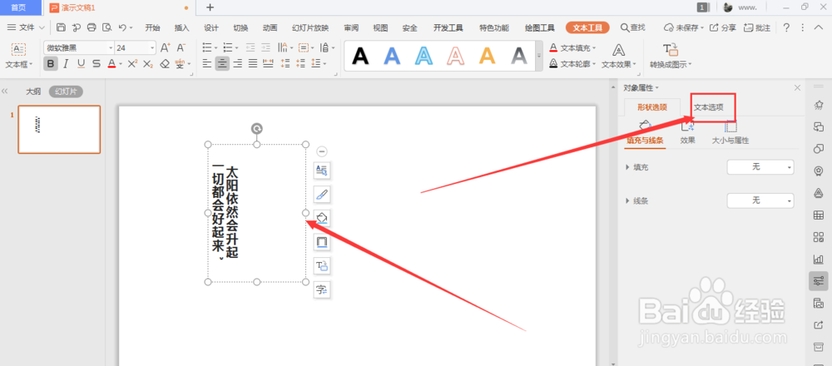Click the increase indent icon
Image resolution: width=832 pixels, height=366 pixels.
(266, 47)
